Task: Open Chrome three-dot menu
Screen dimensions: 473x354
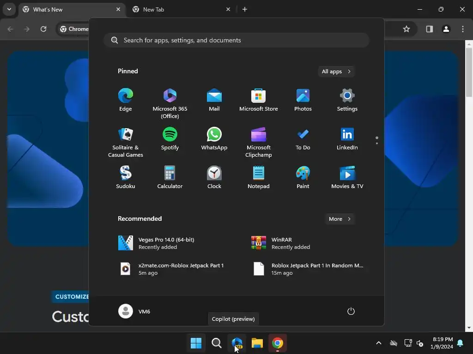Action: click(463, 29)
